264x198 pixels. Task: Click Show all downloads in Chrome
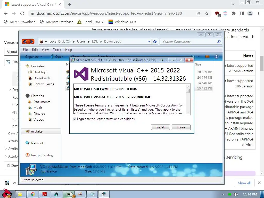244,183
